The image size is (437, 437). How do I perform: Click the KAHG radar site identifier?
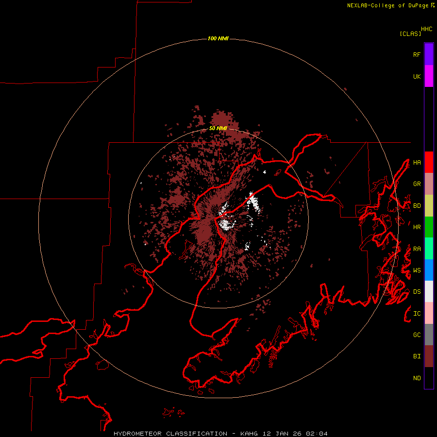tap(249, 434)
